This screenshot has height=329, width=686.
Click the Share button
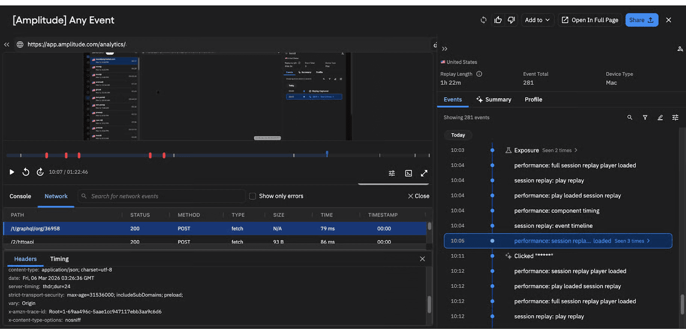point(641,20)
